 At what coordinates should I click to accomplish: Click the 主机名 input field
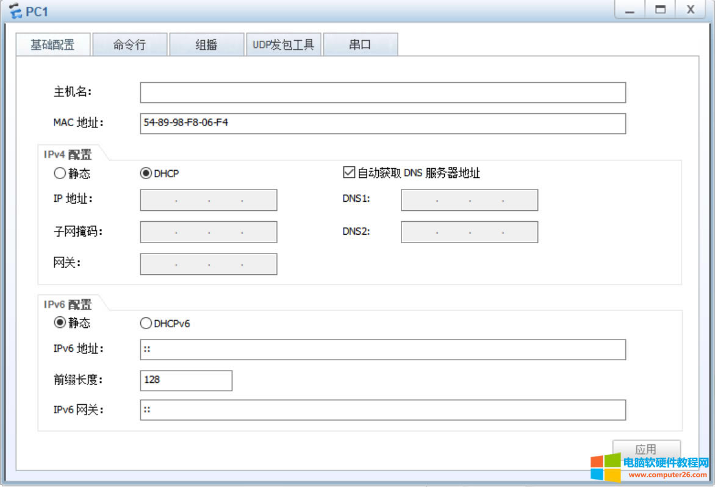point(383,93)
